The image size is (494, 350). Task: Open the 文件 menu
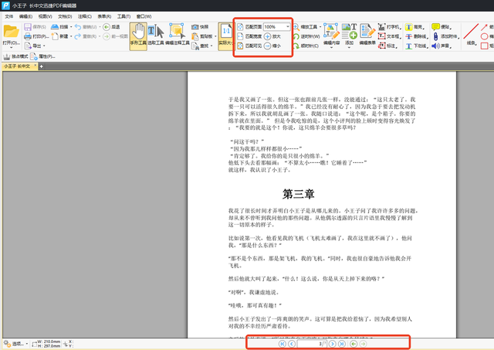click(x=8, y=16)
